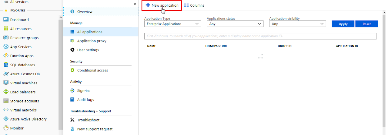Click the All applications grid icon
388x135 pixels.
pyautogui.click(x=72, y=32)
